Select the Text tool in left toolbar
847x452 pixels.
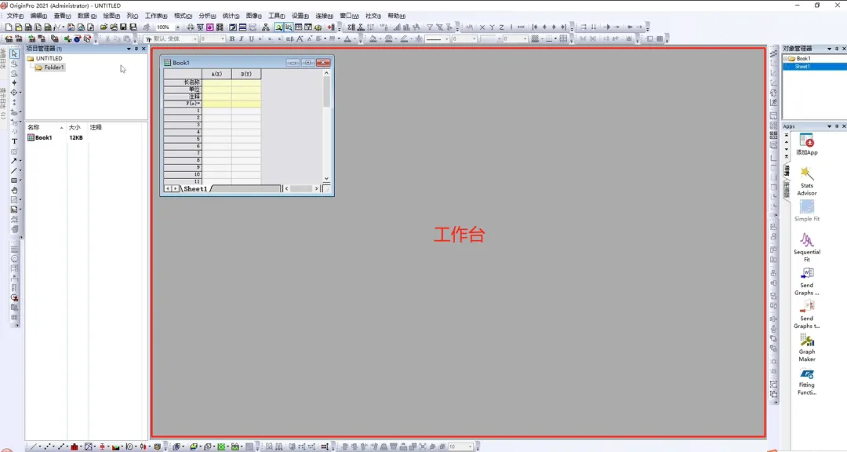(14, 141)
